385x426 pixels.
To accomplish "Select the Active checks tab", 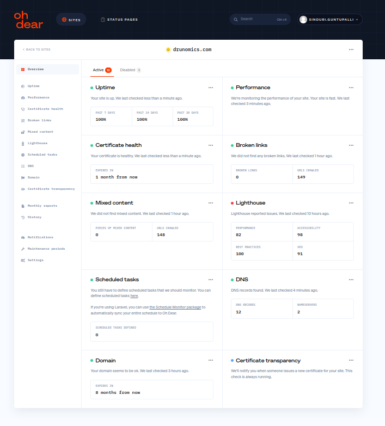I will (102, 70).
